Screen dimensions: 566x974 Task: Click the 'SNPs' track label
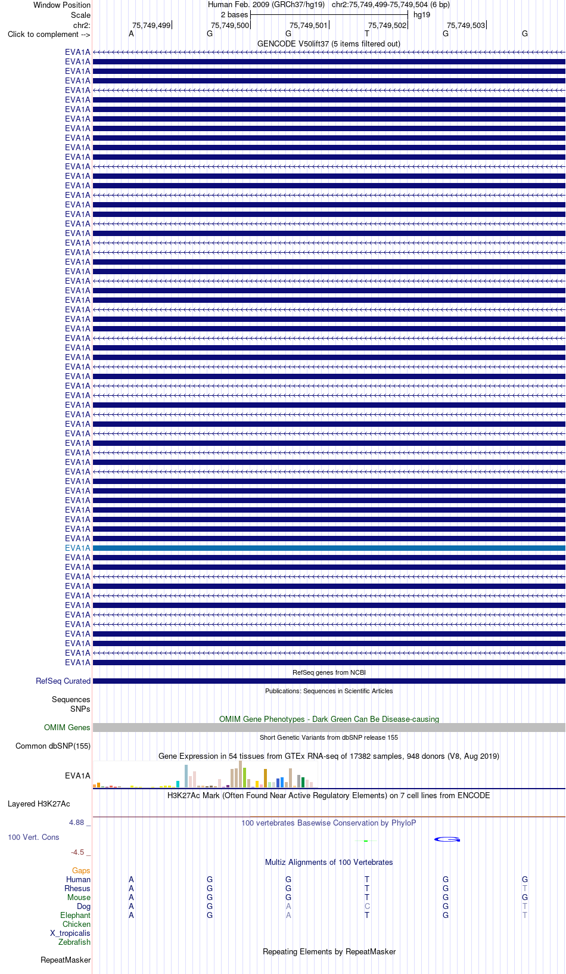pyautogui.click(x=80, y=709)
